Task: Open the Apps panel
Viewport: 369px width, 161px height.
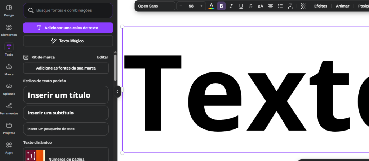Action: tap(9, 147)
